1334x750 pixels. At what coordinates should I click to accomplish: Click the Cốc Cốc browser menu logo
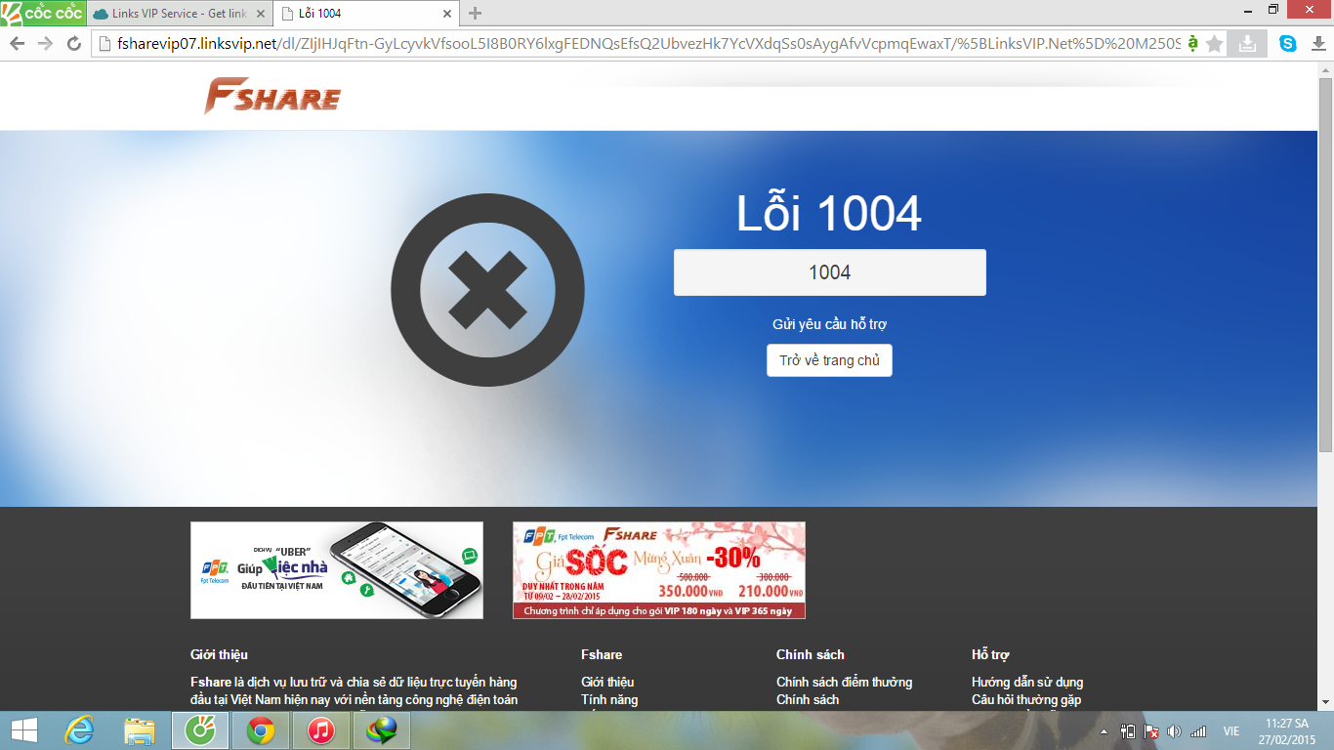pyautogui.click(x=42, y=14)
